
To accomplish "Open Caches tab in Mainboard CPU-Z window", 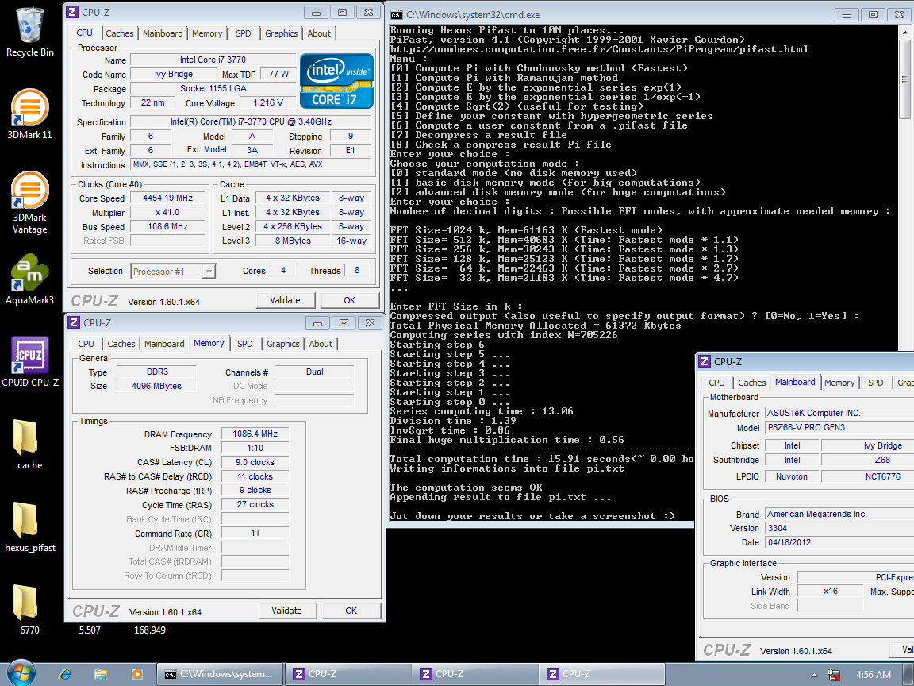I will click(752, 383).
